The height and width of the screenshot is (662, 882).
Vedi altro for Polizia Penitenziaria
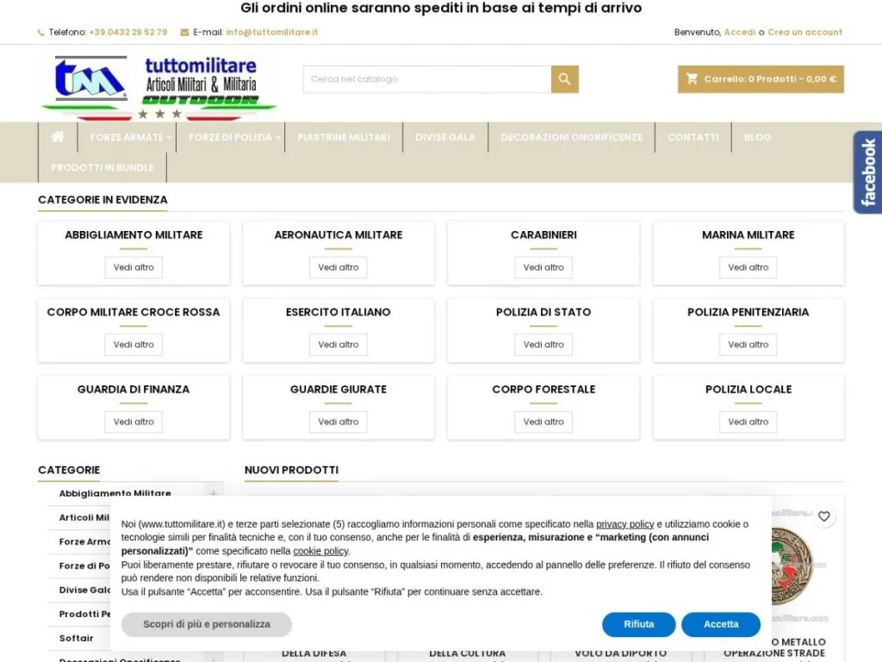[748, 345]
